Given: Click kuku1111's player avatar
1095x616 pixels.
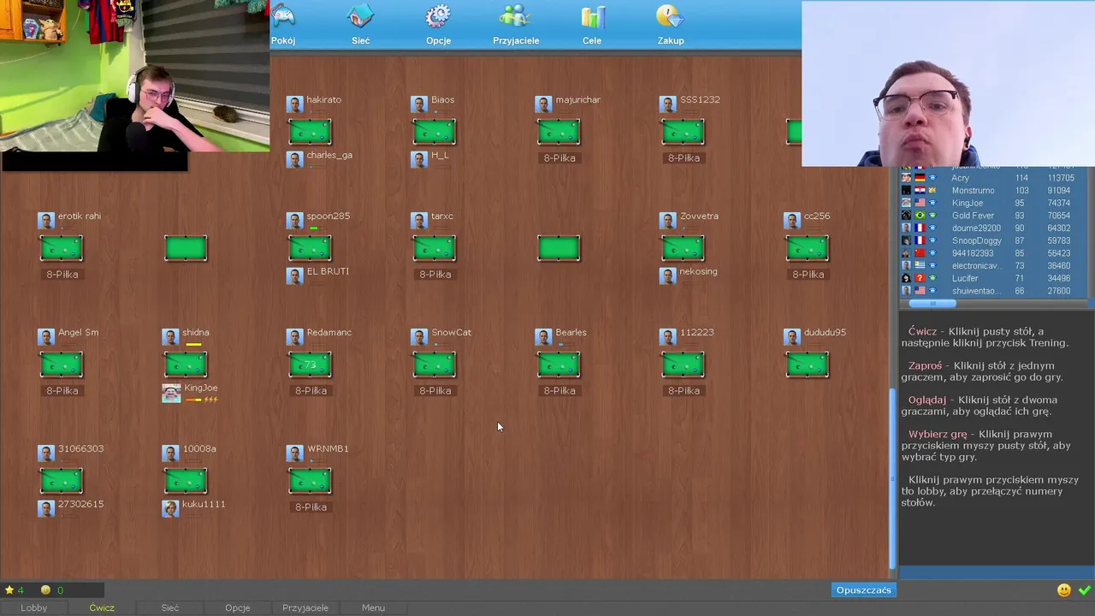Looking at the screenshot, I should pyautogui.click(x=170, y=509).
